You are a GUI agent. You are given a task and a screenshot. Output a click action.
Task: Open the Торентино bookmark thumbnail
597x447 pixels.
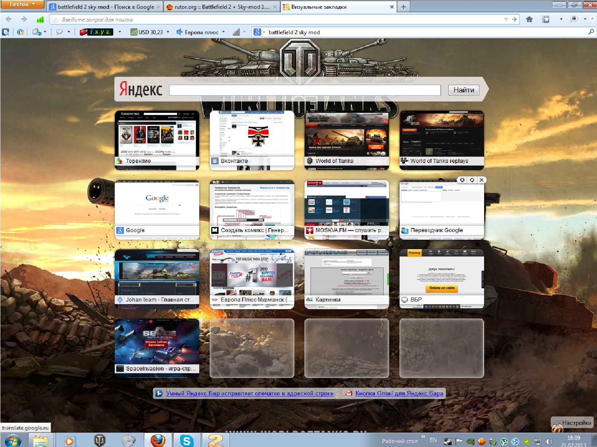(x=157, y=140)
